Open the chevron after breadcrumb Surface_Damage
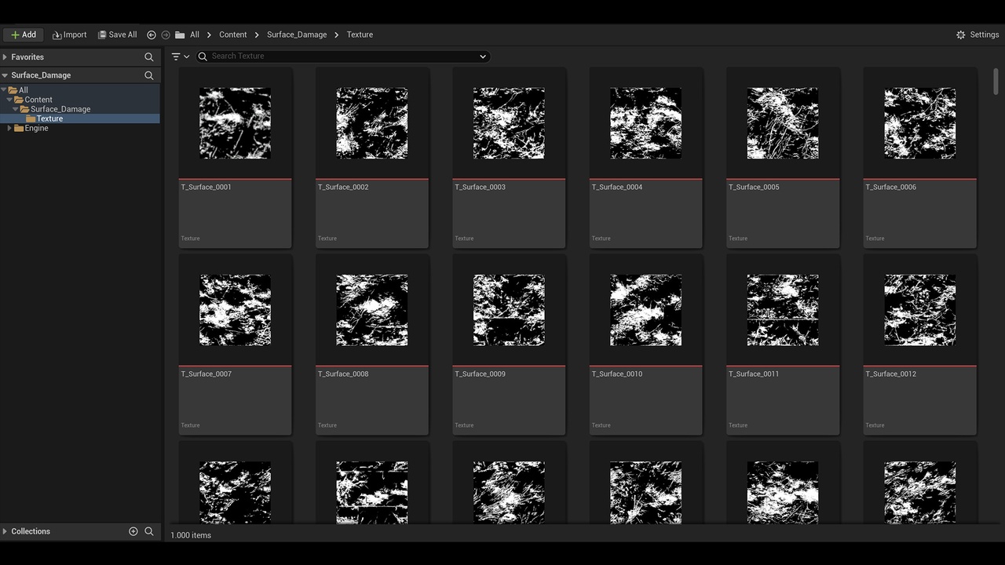 [x=337, y=35]
